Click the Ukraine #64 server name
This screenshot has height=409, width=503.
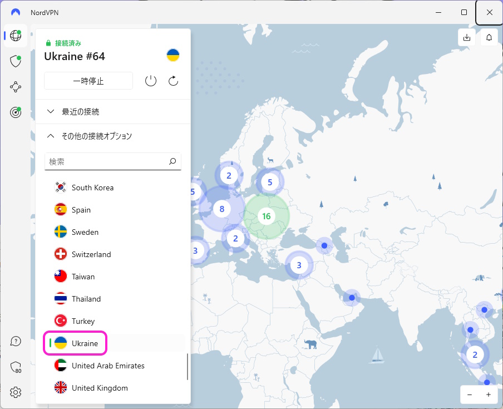coord(75,56)
